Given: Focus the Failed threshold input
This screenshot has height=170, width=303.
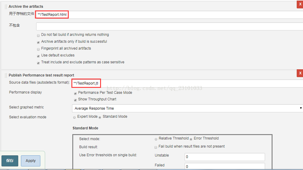Looking at the screenshot, I should (225, 166).
